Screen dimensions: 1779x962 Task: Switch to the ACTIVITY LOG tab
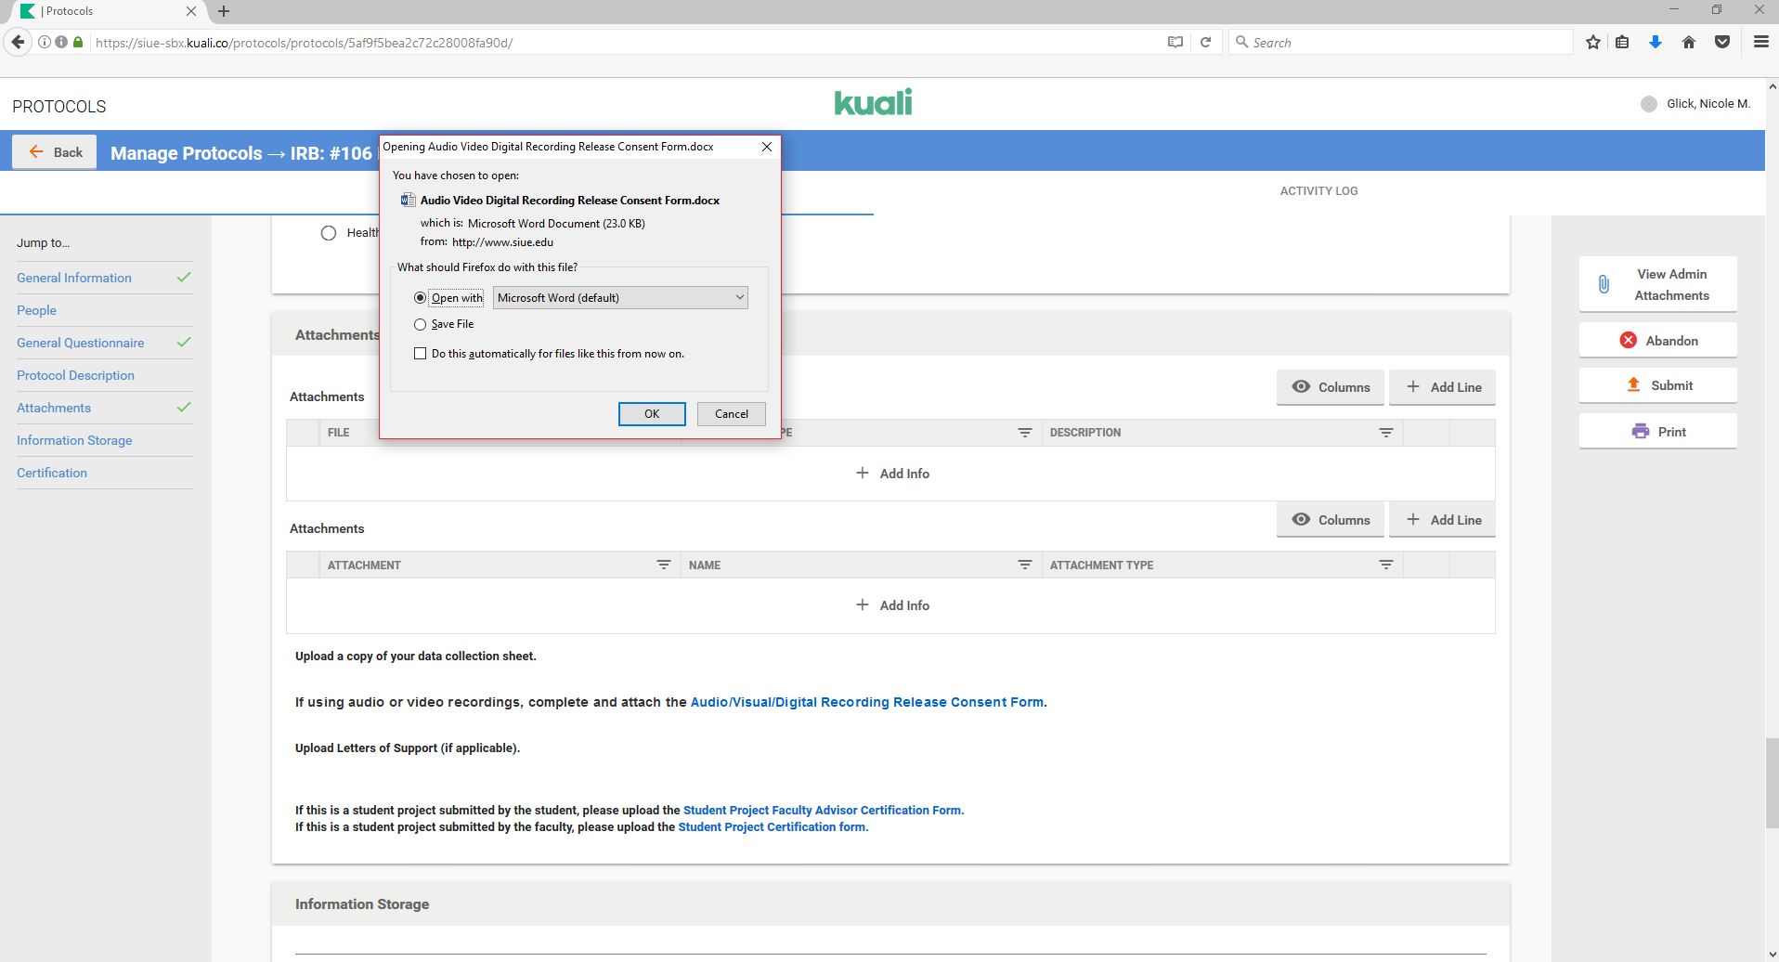tap(1318, 191)
